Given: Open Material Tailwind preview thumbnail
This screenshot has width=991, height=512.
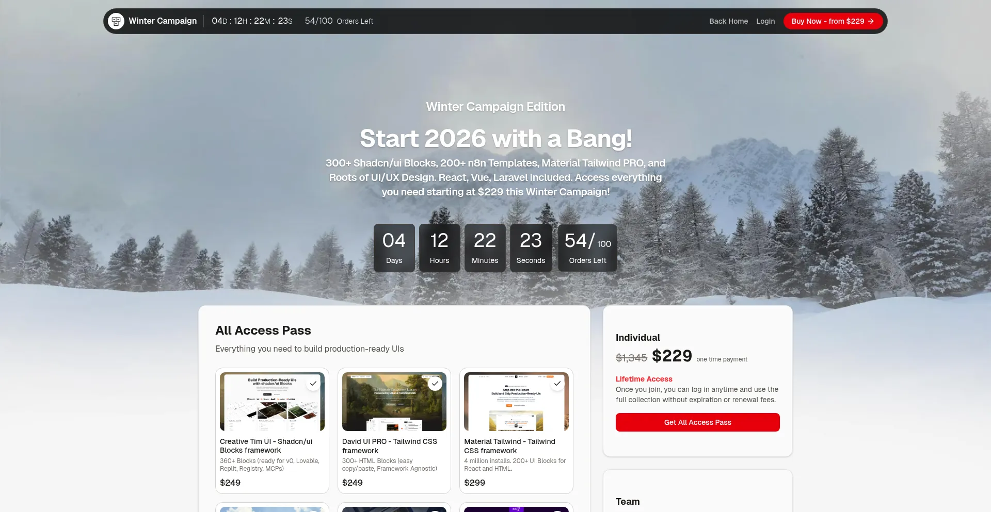Looking at the screenshot, I should [516, 402].
